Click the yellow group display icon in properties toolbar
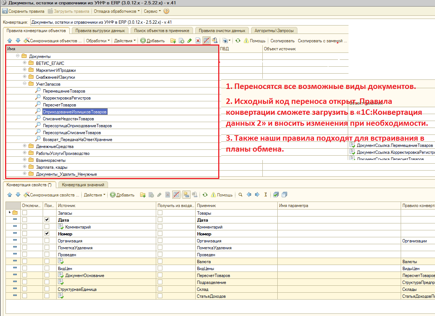Image resolution: width=435 pixels, height=316 pixels. click(186, 195)
